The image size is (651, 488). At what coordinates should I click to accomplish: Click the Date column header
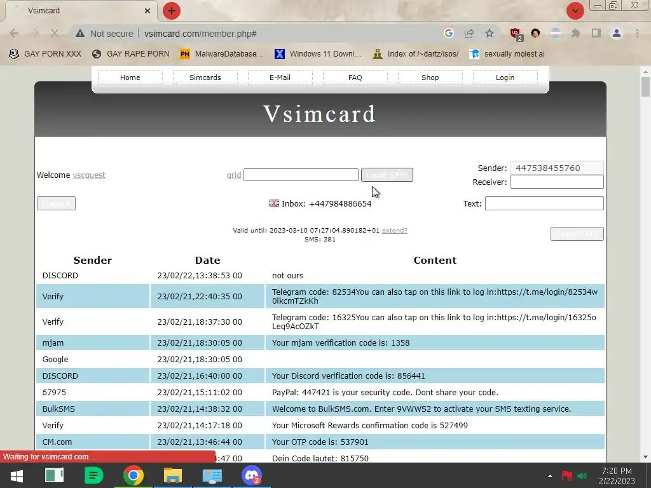click(208, 260)
